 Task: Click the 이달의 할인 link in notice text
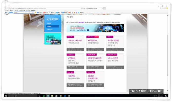tap(81, 22)
